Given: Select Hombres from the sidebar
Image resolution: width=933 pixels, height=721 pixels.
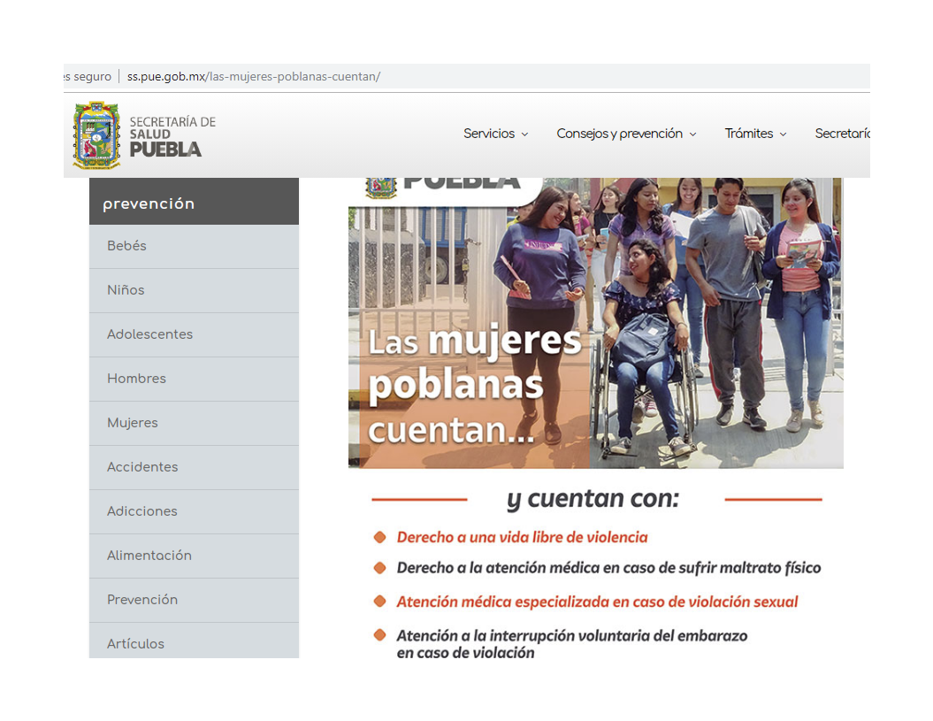Looking at the screenshot, I should 136,379.
